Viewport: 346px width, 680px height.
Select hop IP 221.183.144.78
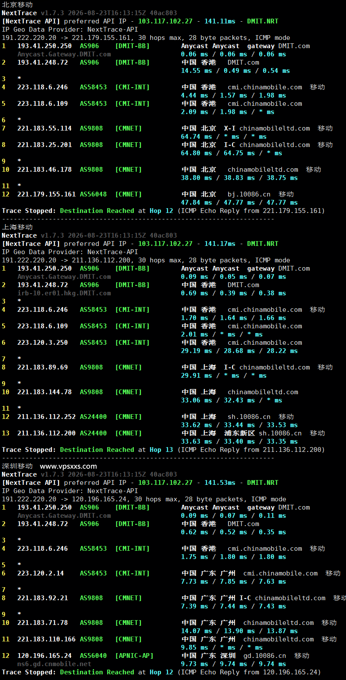[x=45, y=392]
